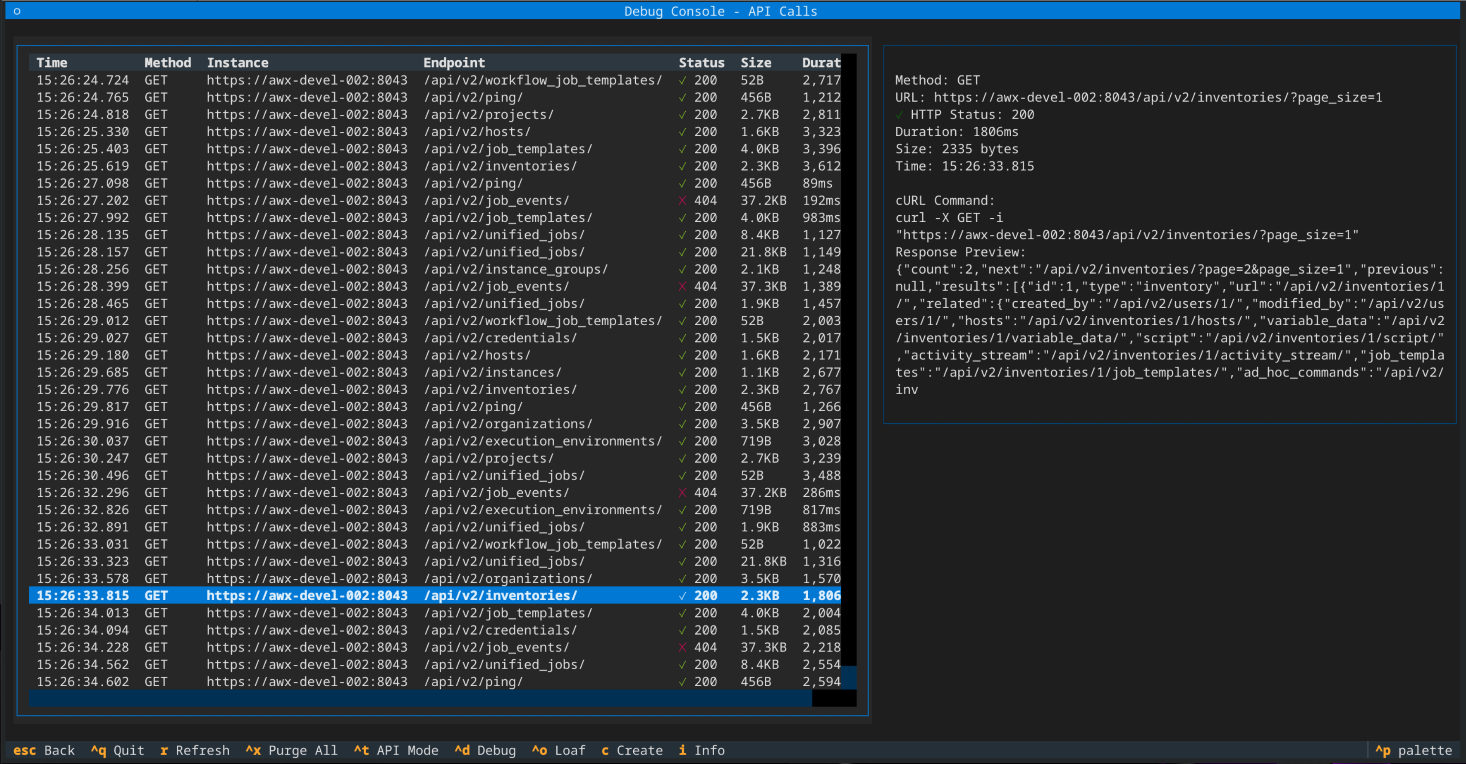
Task: Select the 15:26:28.256 instance_groups row
Action: [x=435, y=269]
